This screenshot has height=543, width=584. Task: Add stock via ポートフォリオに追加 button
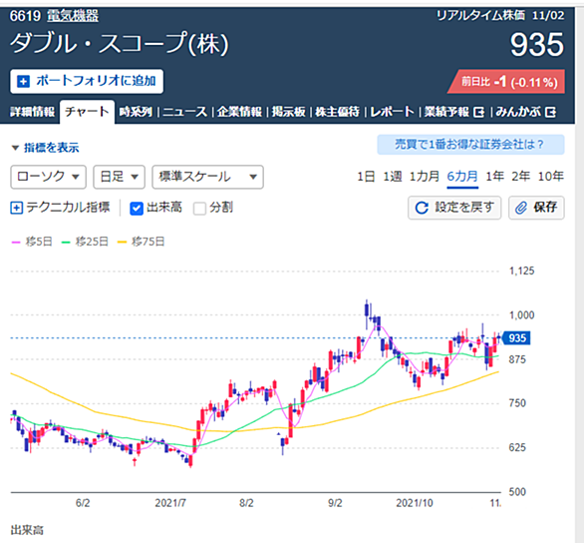click(x=87, y=81)
